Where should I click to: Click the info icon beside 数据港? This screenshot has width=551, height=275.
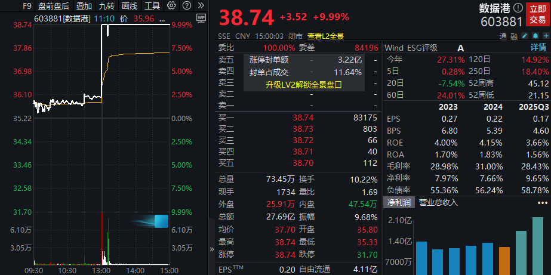(517, 8)
